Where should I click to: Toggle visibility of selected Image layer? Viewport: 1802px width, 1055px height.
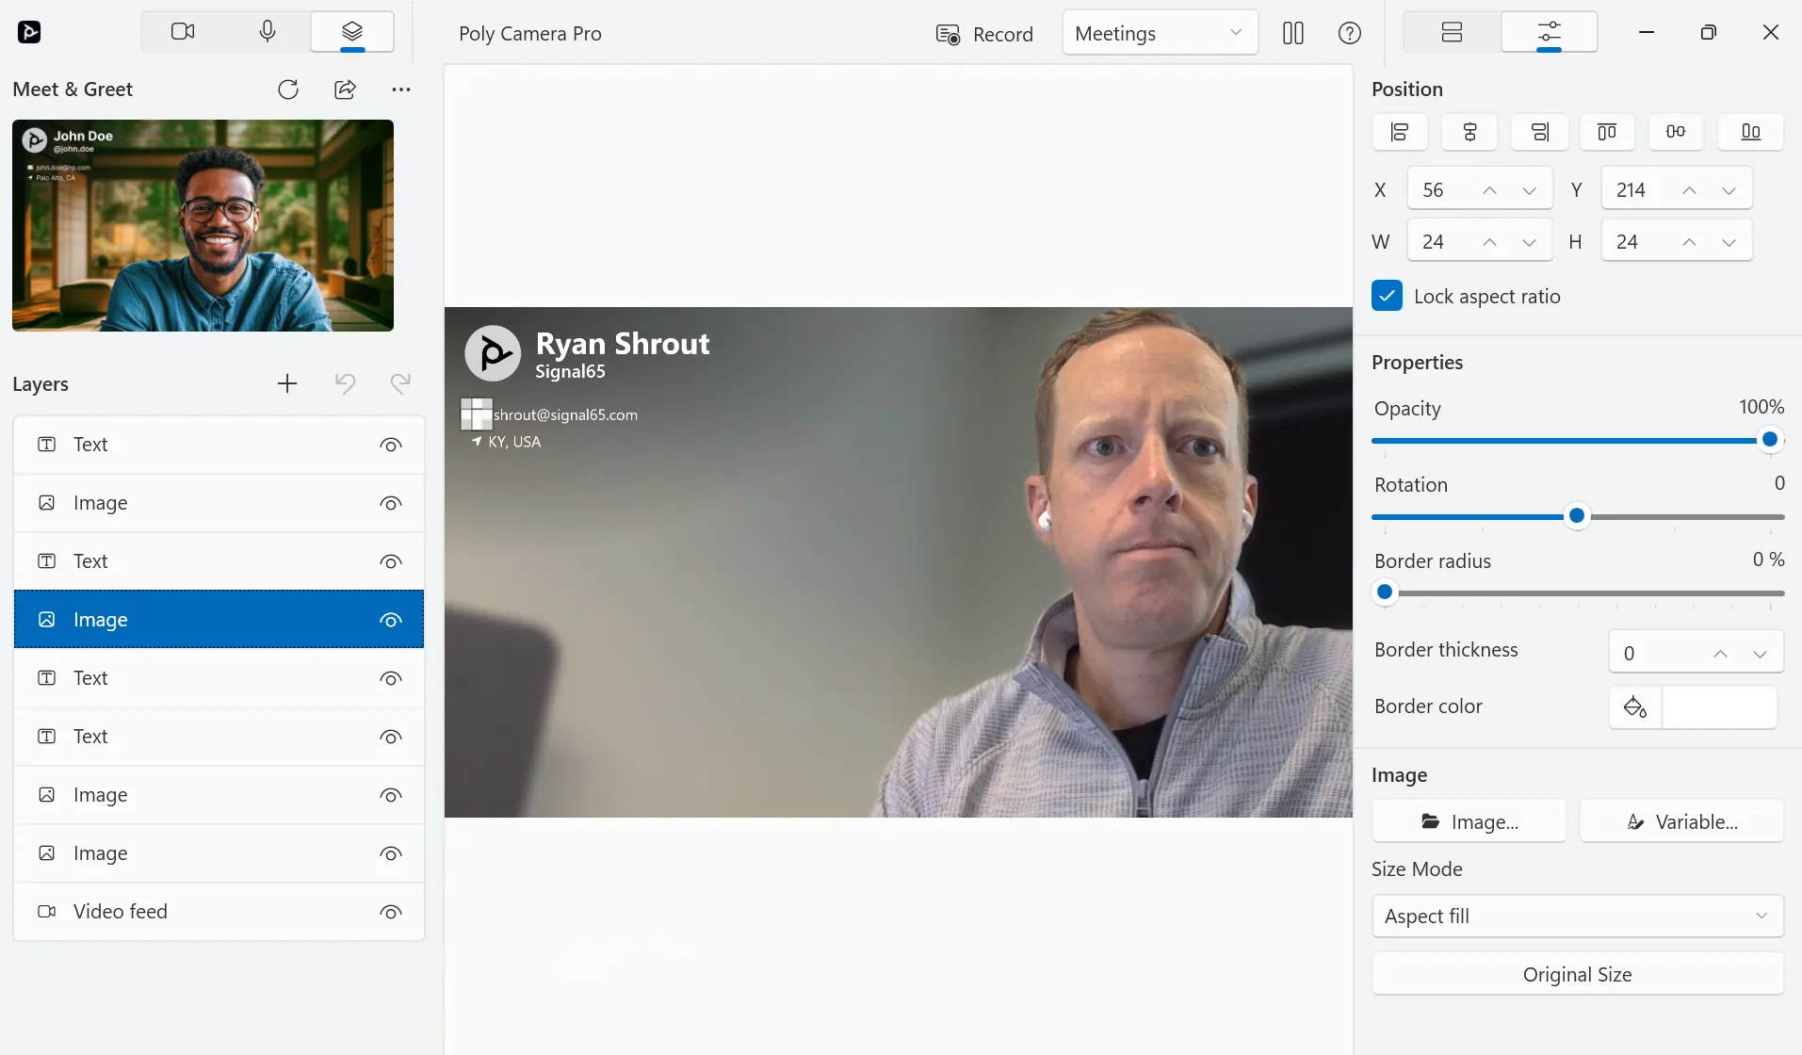391,620
